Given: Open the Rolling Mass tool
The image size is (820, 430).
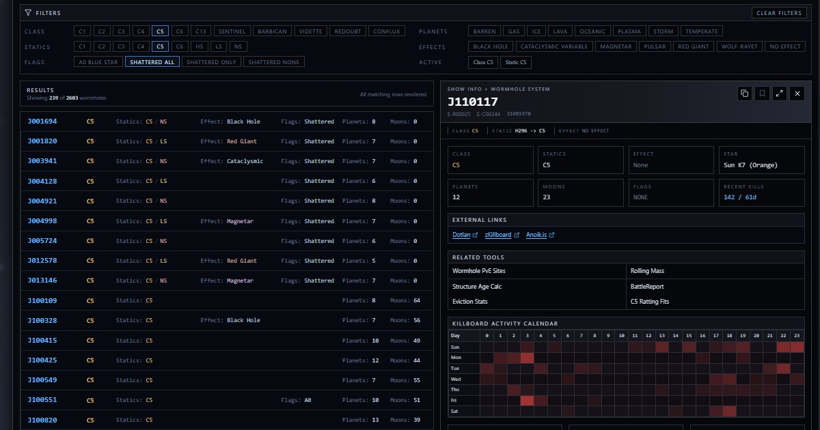Looking at the screenshot, I should (x=715, y=271).
